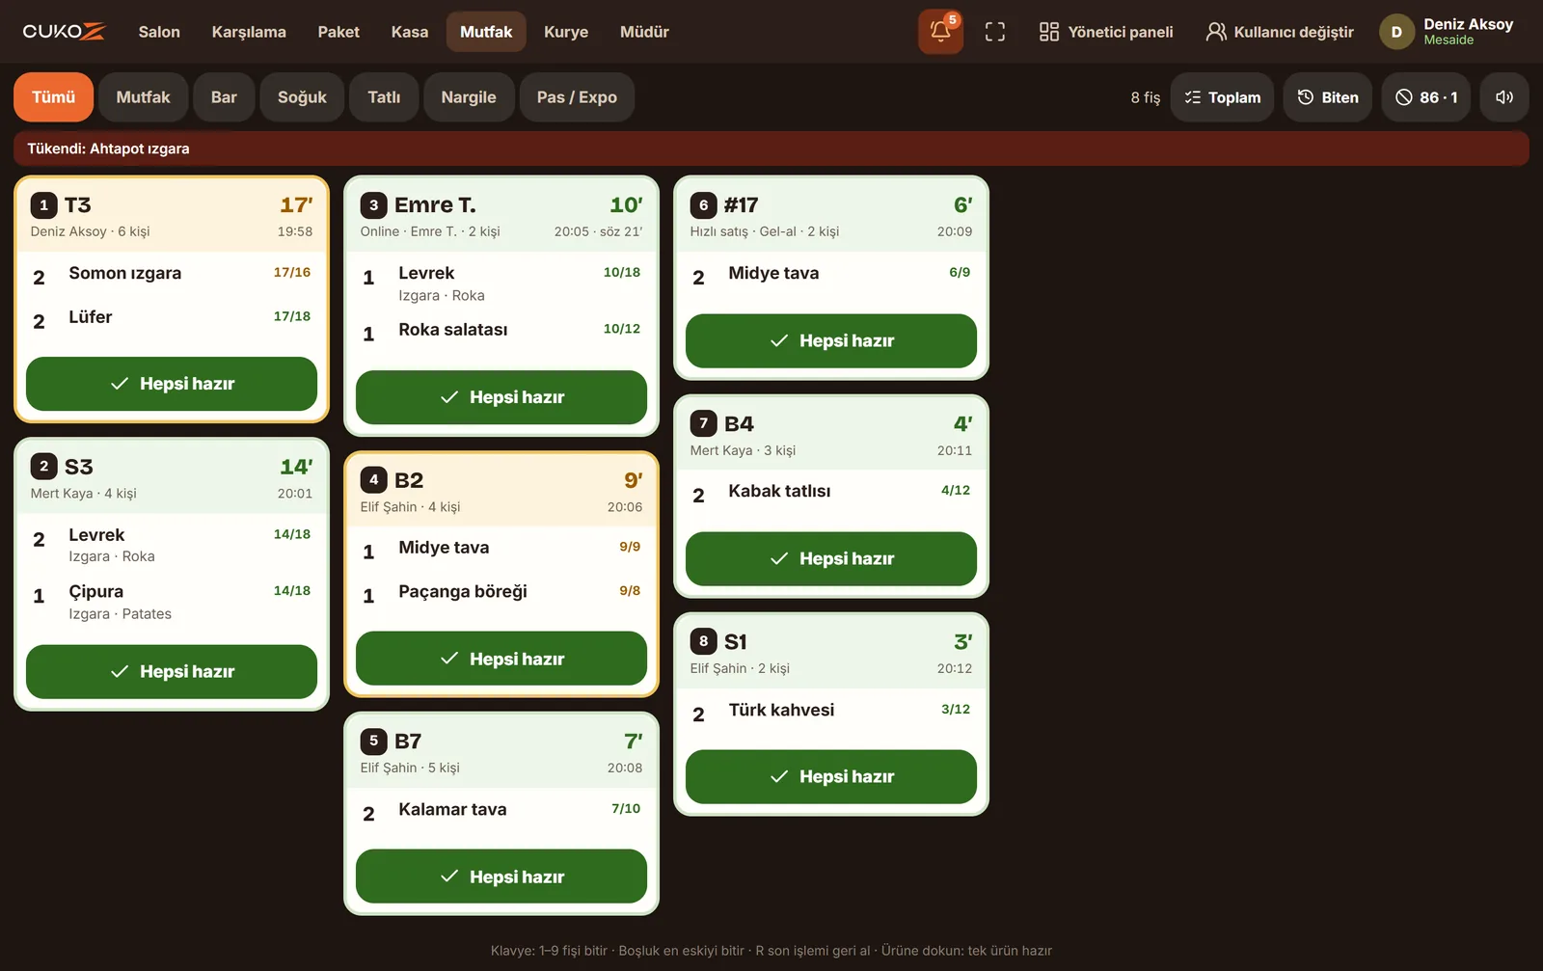1543x971 pixels.
Task: Open the notifications bell
Action: click(x=940, y=32)
